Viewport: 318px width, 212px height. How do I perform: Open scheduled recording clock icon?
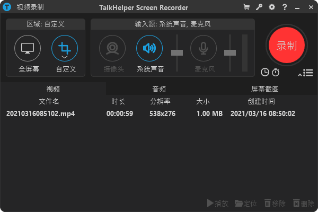coord(265,72)
